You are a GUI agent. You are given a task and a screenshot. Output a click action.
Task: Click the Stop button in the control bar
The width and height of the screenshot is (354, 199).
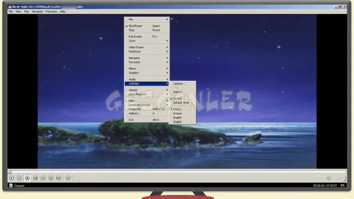(x=27, y=178)
